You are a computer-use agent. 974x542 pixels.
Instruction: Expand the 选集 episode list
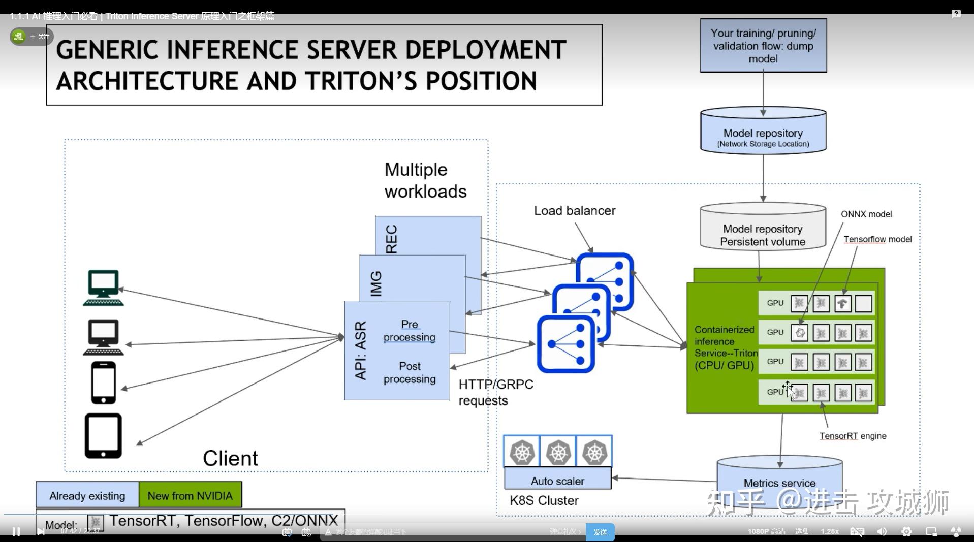click(802, 531)
